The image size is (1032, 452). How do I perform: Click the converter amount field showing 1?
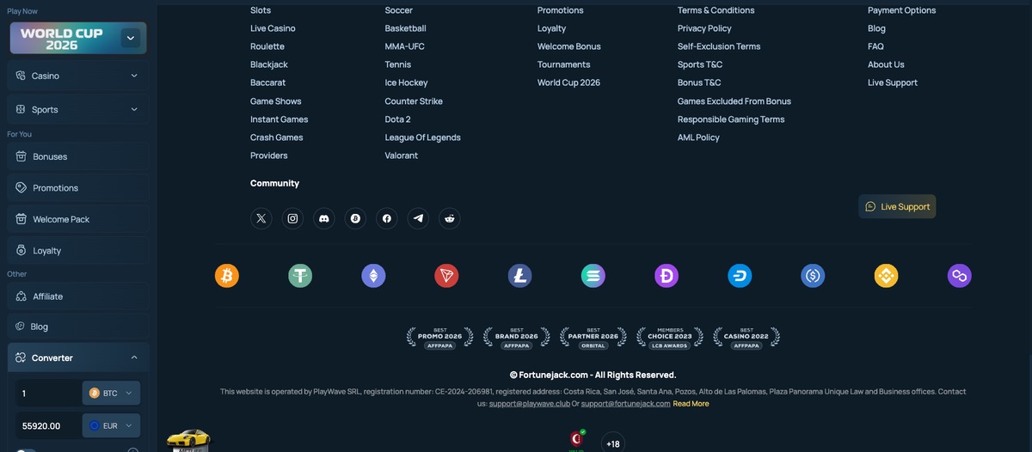point(49,393)
